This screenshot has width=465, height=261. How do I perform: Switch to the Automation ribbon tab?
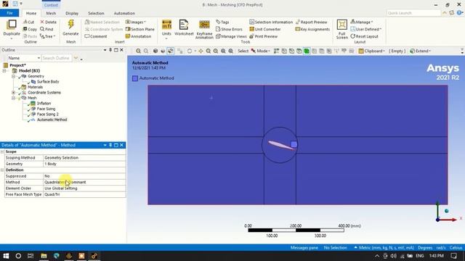point(124,13)
